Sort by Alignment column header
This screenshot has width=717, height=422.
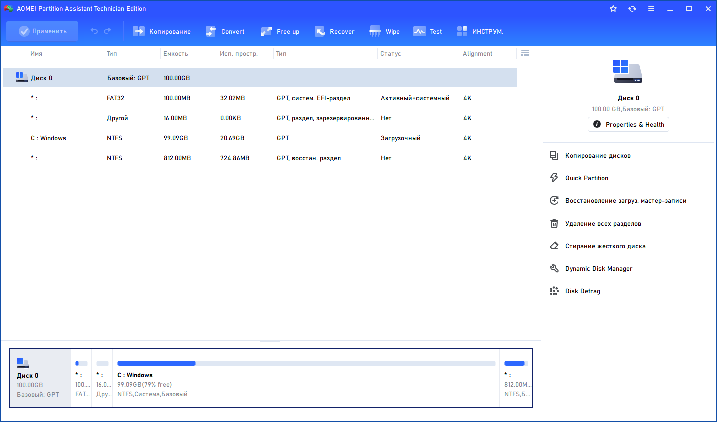477,54
